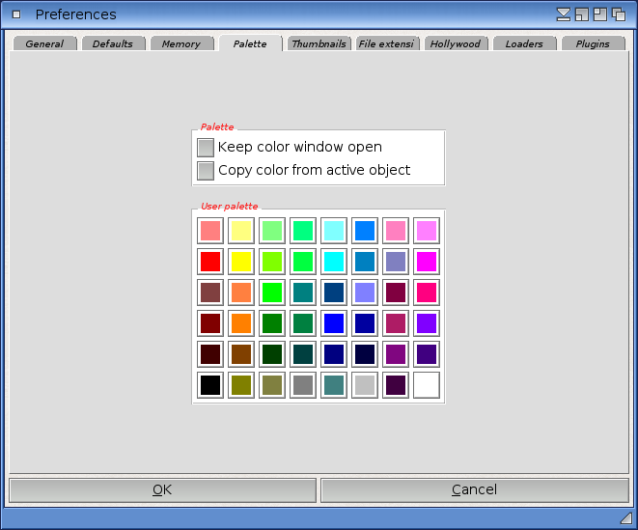Pick the orange swatch in the fourth row
The width and height of the screenshot is (638, 530).
(241, 323)
